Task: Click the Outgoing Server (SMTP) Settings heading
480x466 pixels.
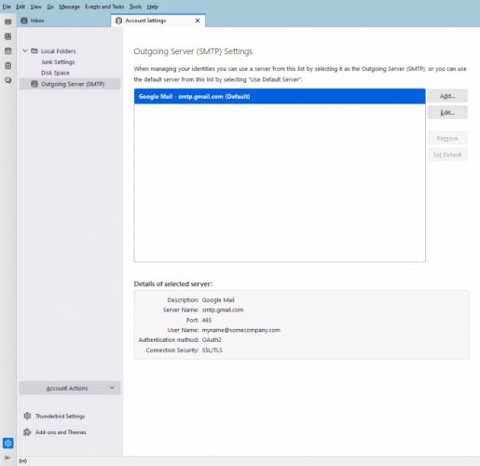Action: coord(193,51)
